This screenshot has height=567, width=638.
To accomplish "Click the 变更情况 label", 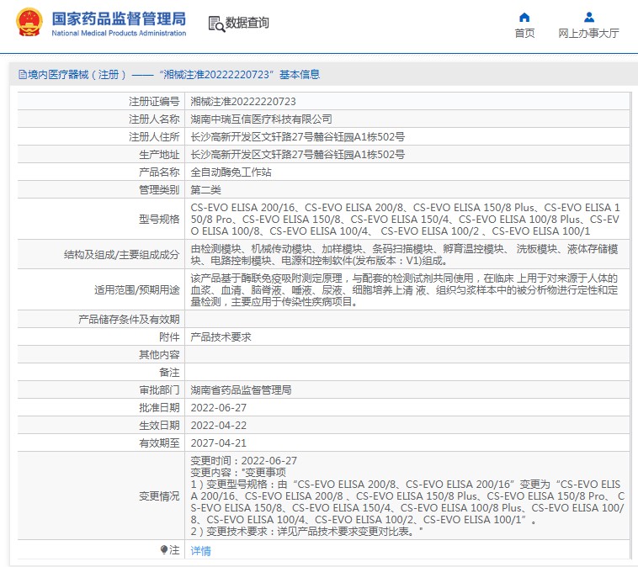I will point(159,495).
